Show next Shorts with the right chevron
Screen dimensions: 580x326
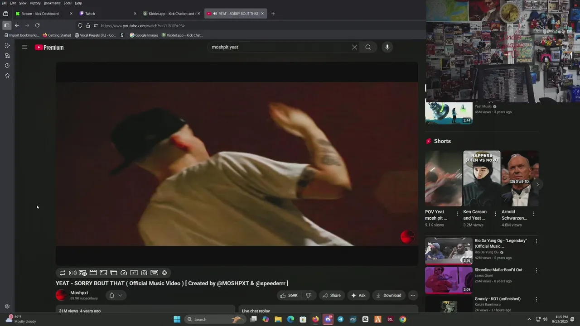(537, 184)
